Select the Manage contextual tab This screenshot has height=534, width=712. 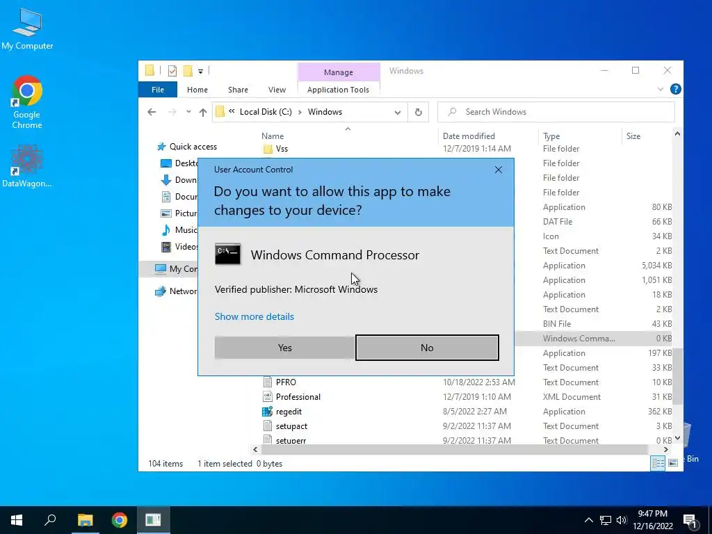(339, 72)
